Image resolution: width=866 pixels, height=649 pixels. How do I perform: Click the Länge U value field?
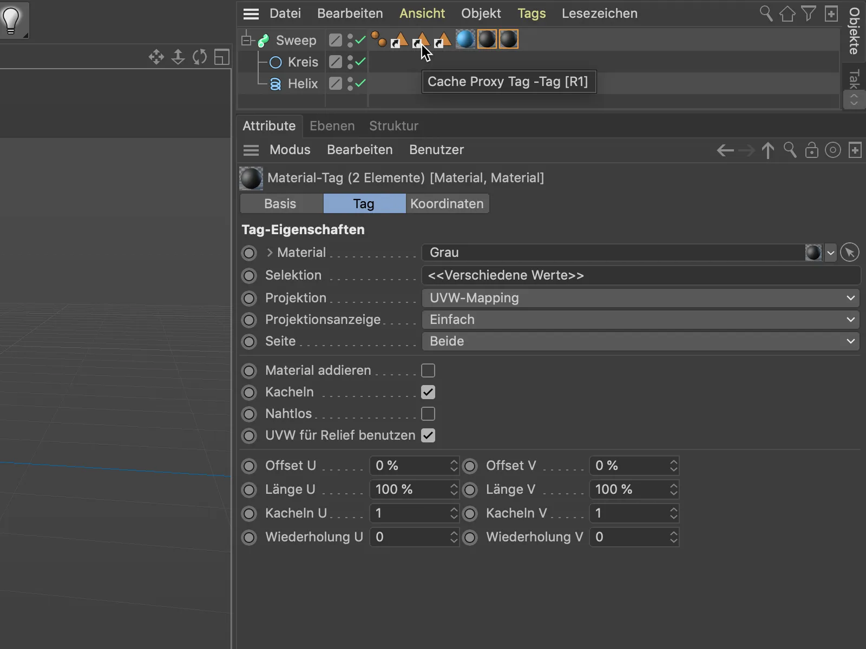coord(410,489)
